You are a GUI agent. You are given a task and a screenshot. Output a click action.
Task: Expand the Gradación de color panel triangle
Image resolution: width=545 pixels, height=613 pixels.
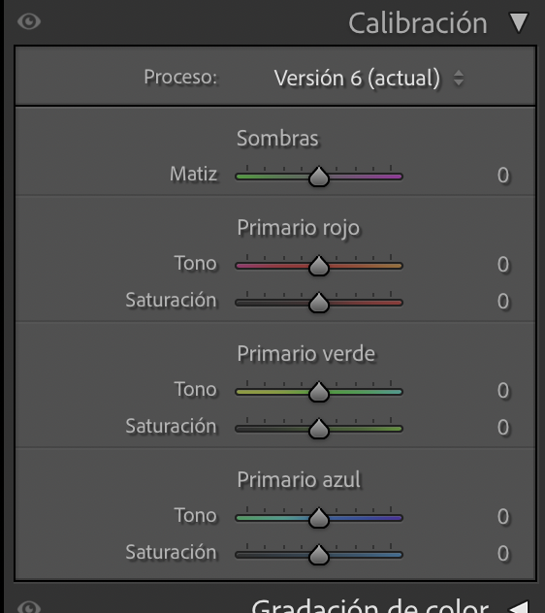point(520,607)
